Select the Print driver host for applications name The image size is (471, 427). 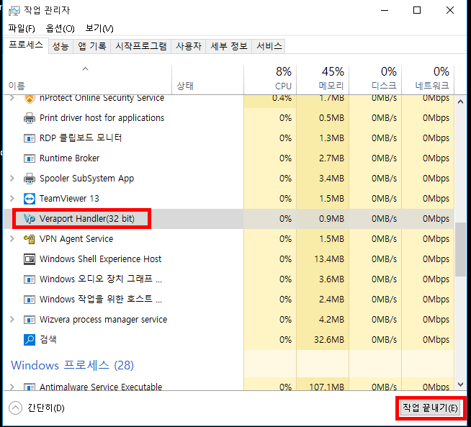[x=102, y=117]
